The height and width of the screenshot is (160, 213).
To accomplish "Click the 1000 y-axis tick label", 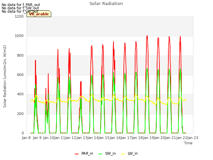I will (x=19, y=36).
